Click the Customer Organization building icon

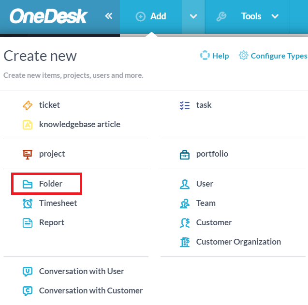pos(185,242)
